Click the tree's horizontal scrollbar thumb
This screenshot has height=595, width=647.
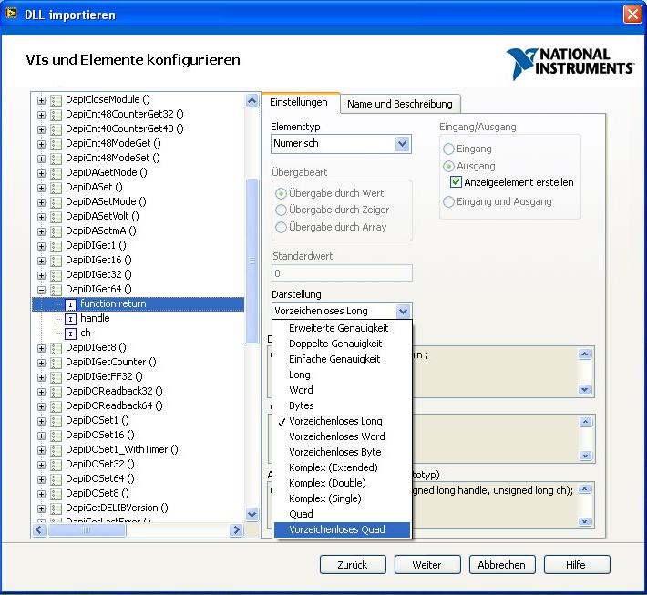tap(87, 529)
